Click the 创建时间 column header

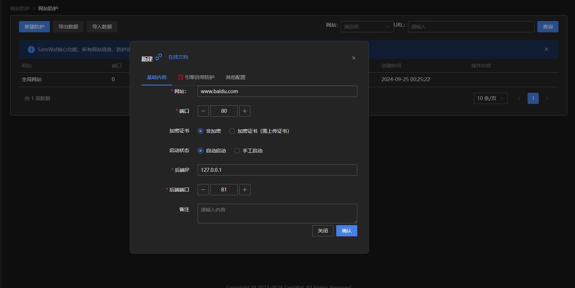pyautogui.click(x=391, y=66)
